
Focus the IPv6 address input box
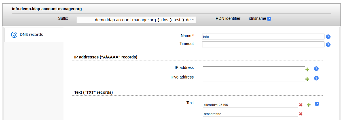(x=254, y=79)
